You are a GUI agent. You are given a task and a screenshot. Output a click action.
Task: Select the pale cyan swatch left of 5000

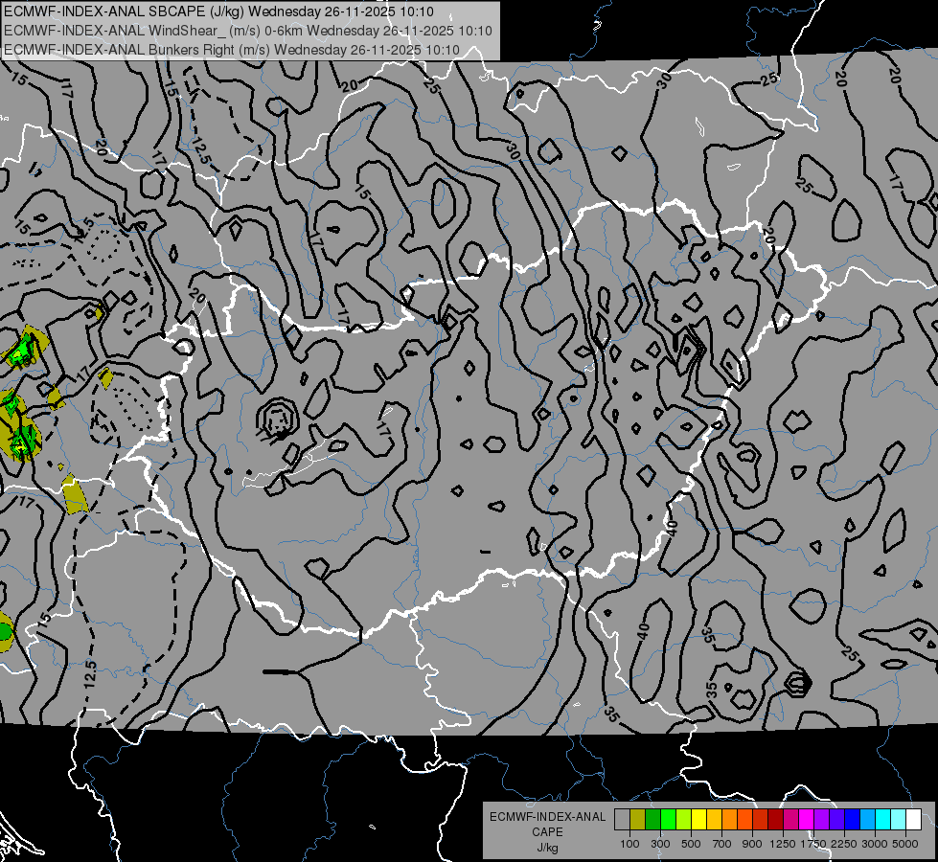click(x=899, y=820)
